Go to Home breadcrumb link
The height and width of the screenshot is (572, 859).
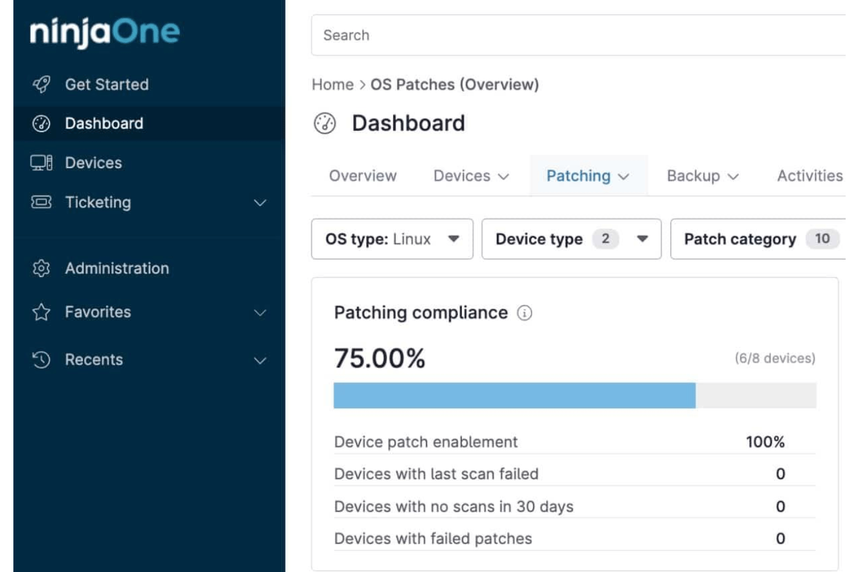coord(333,85)
